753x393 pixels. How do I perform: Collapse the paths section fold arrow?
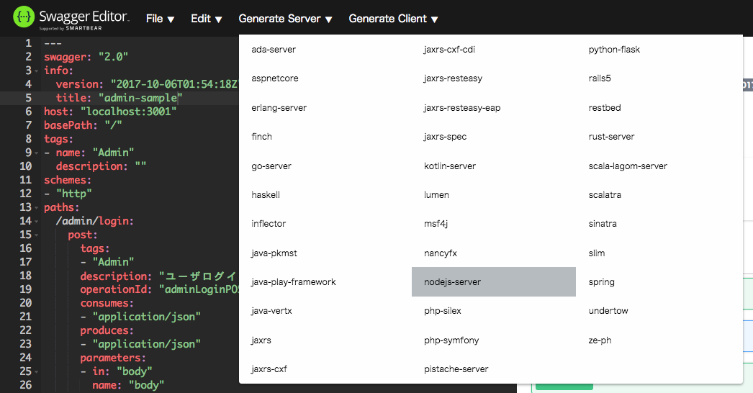click(x=37, y=208)
